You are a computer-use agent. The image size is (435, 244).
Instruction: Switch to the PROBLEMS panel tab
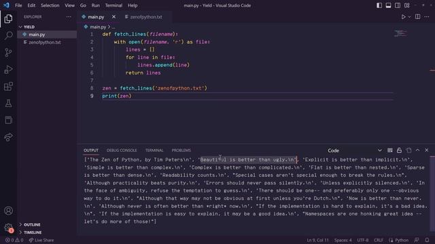(x=181, y=150)
